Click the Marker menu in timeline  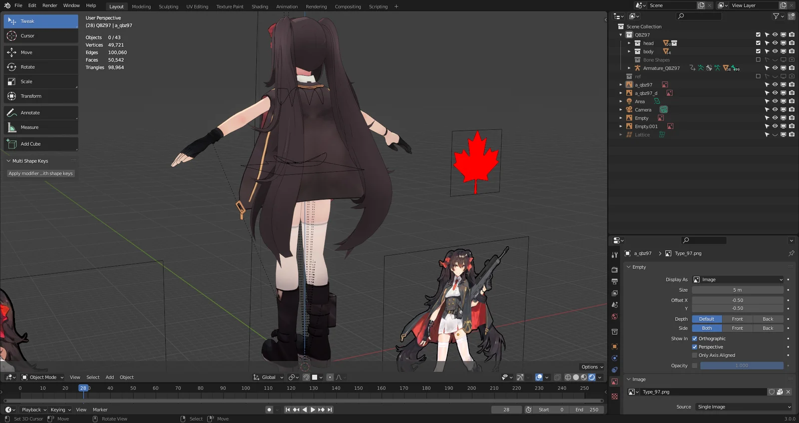[x=100, y=410]
